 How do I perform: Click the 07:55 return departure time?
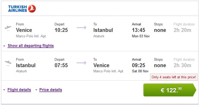(61, 65)
